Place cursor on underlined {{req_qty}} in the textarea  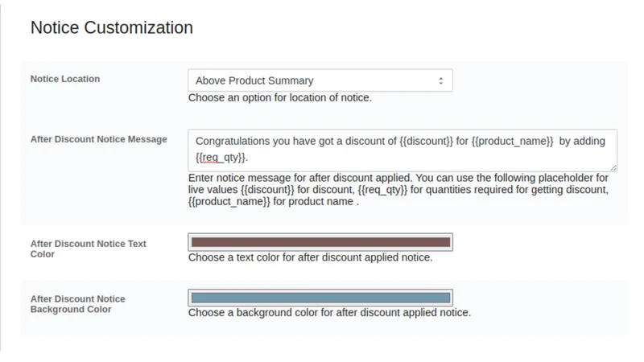[x=221, y=158]
